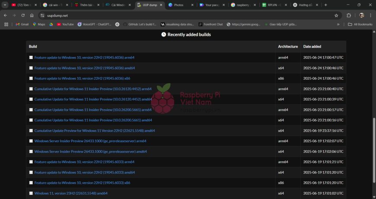This screenshot has height=199, width=376.
Task: Open Cumulative Update Preview (22621.5548) amd64 link
Action: tap(95, 131)
